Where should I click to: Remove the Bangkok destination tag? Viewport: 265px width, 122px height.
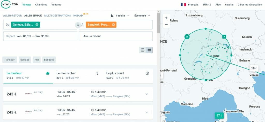[113, 25]
